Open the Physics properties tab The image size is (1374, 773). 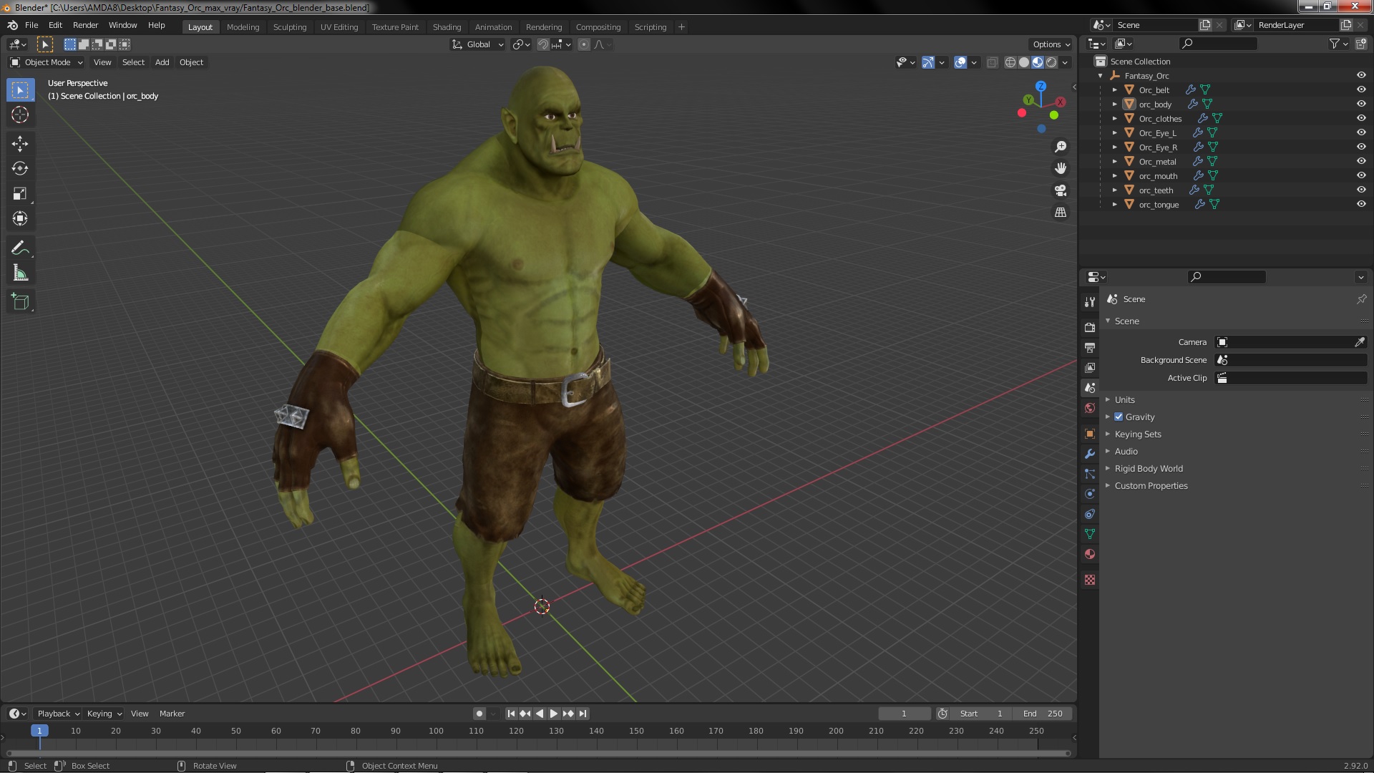point(1090,494)
